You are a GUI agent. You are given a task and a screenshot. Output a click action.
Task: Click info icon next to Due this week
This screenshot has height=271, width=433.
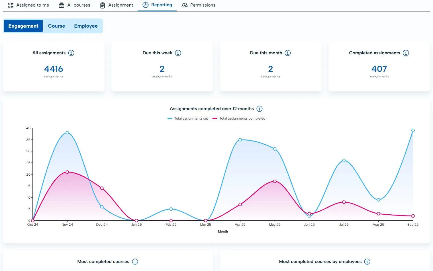tap(178, 53)
